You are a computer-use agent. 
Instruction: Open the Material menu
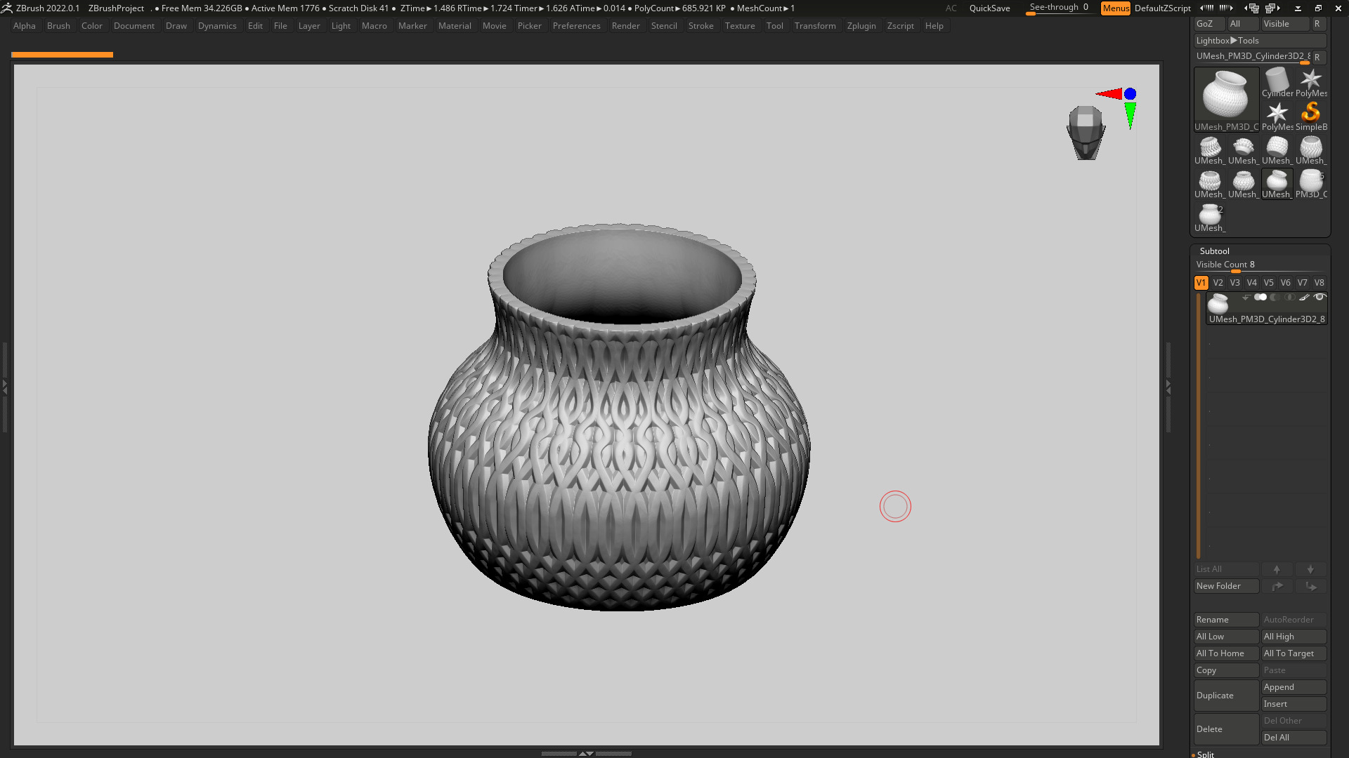[455, 26]
